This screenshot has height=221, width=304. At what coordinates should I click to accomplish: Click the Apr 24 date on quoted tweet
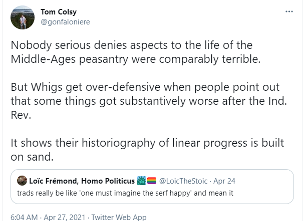(x=224, y=181)
